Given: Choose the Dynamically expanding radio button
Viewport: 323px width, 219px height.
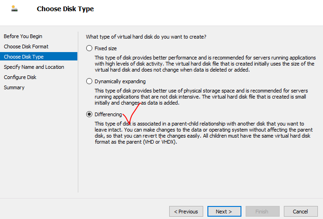Looking at the screenshot, I should pos(89,81).
